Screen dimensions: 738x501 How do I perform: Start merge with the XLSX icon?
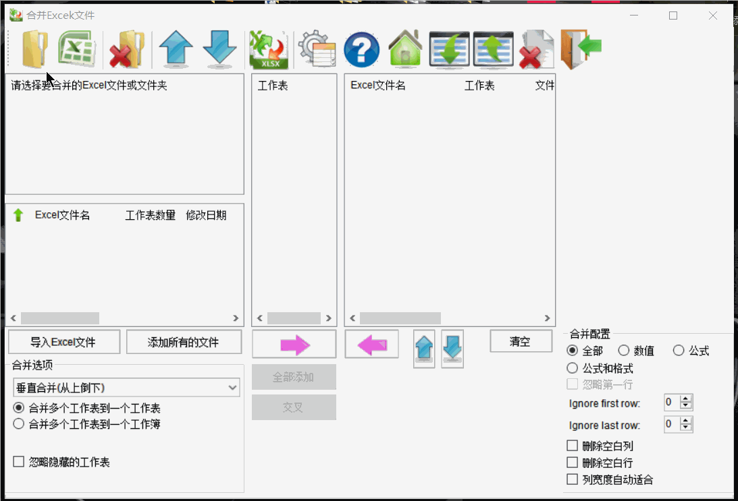click(x=269, y=50)
